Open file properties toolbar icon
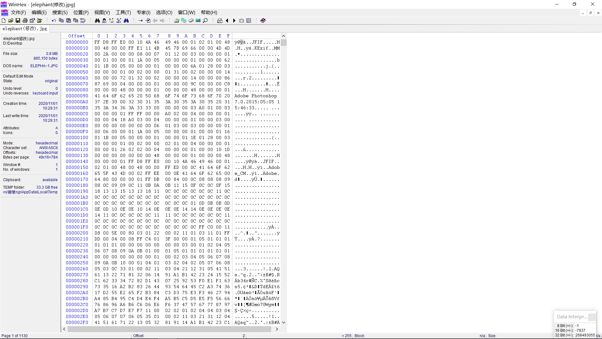 pyautogui.click(x=32, y=21)
